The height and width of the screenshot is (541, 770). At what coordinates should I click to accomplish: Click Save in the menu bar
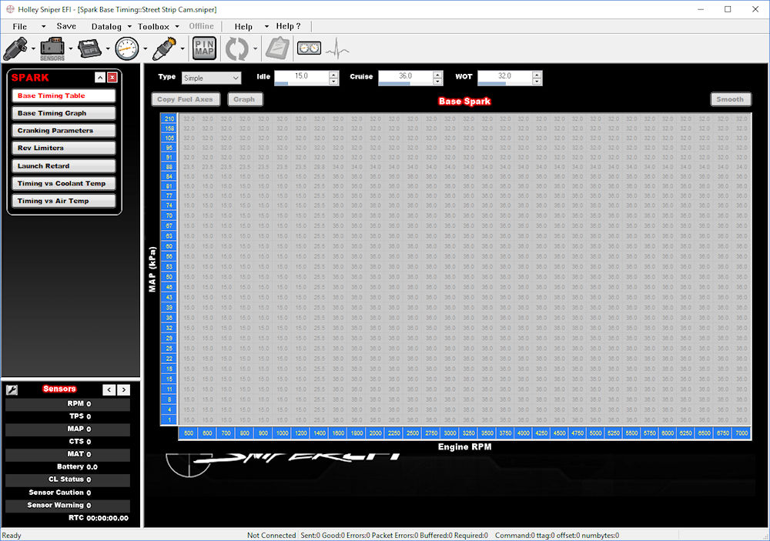tap(66, 26)
